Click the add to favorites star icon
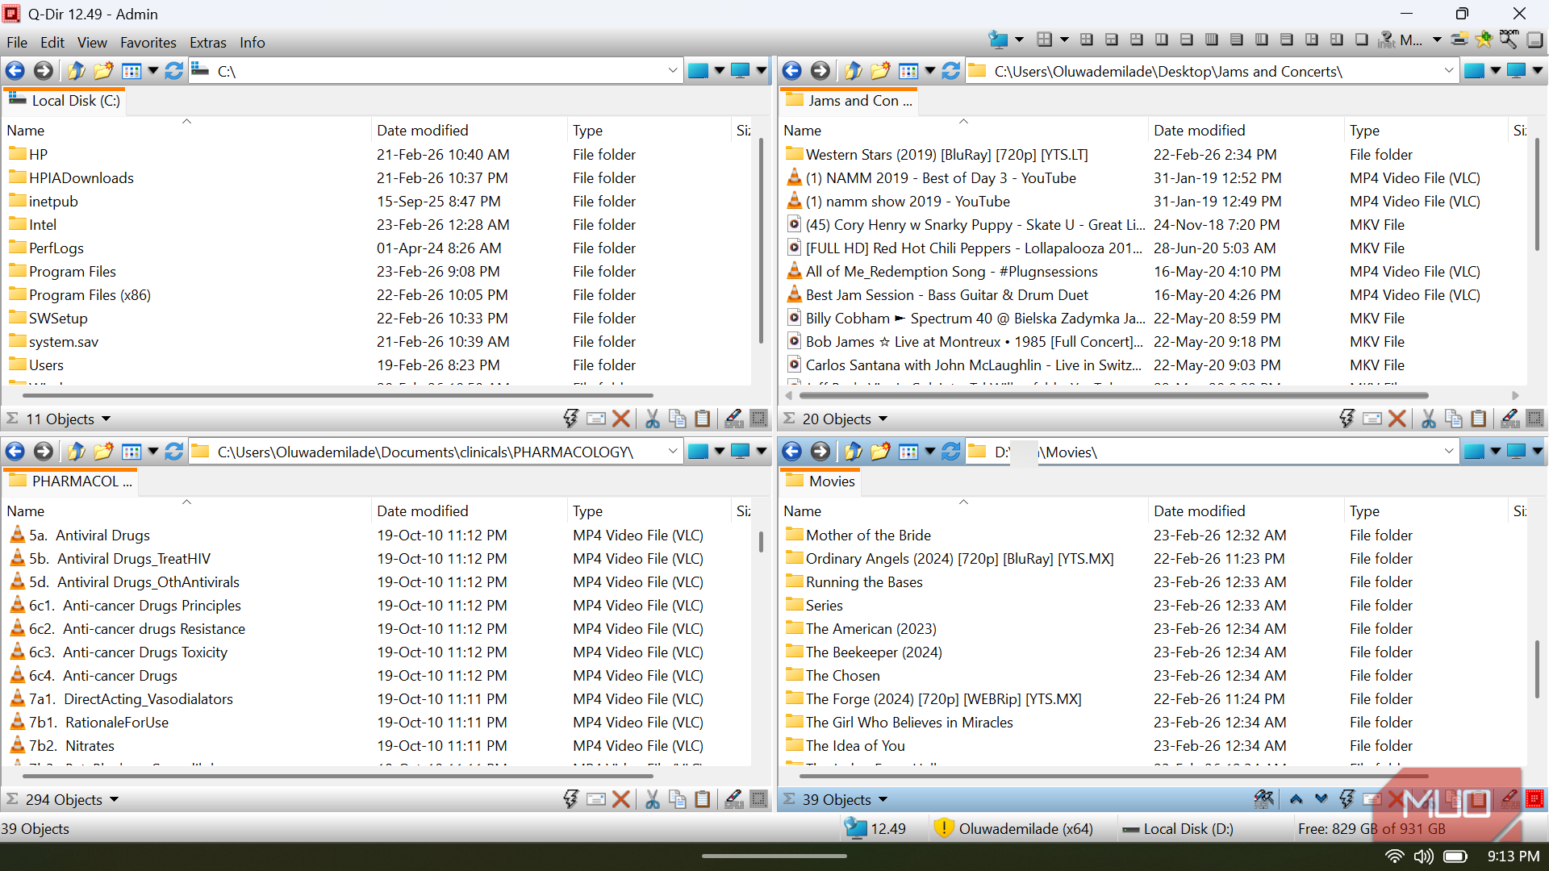The height and width of the screenshot is (871, 1549). (1484, 39)
